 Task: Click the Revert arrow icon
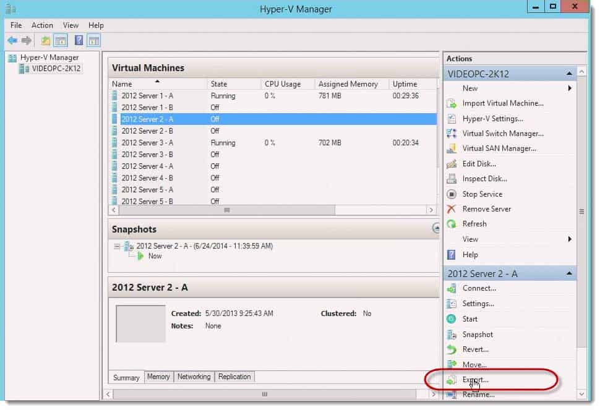click(x=452, y=349)
